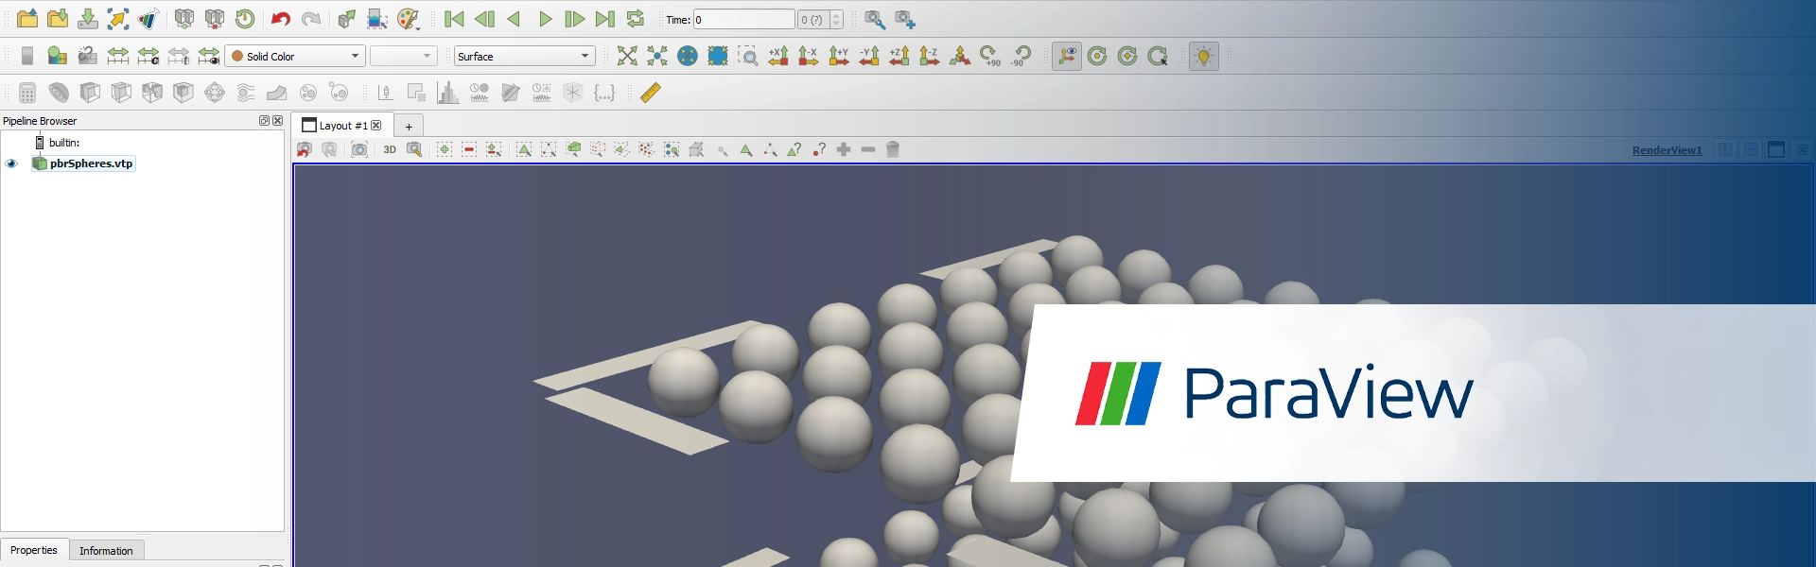Open the Solid Color coloring dropdown
The image size is (1816, 567).
click(x=295, y=57)
